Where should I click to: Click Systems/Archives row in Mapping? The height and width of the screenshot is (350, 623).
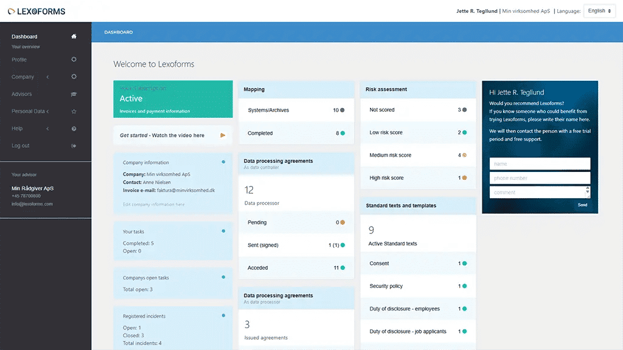click(x=296, y=110)
